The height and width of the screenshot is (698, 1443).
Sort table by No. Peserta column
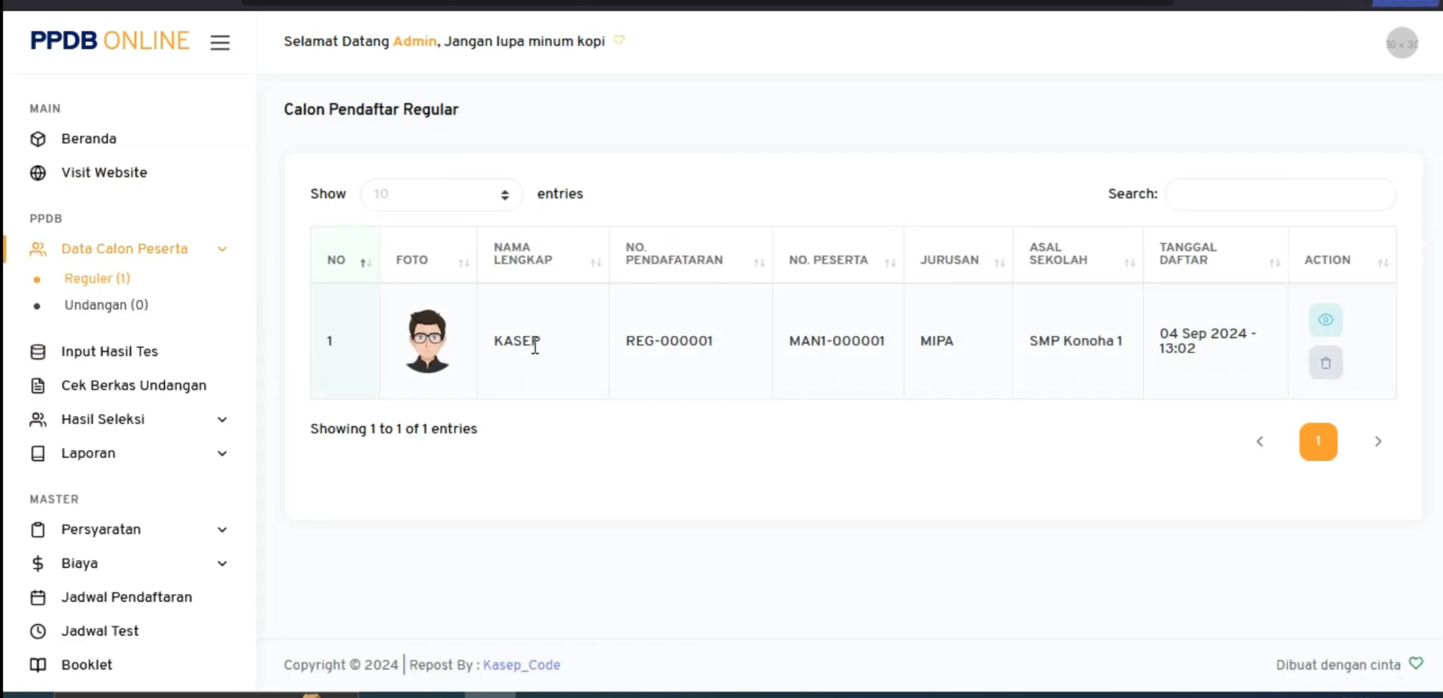click(838, 255)
